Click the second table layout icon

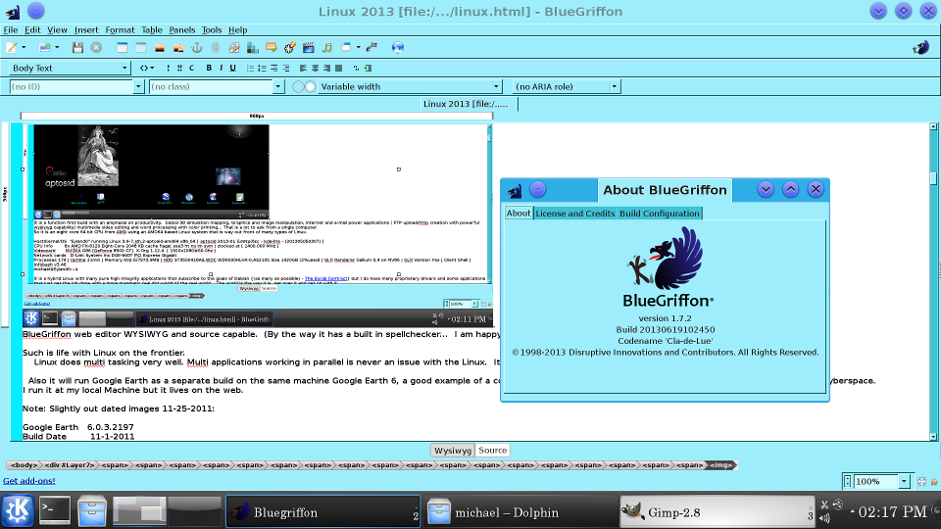tap(141, 47)
